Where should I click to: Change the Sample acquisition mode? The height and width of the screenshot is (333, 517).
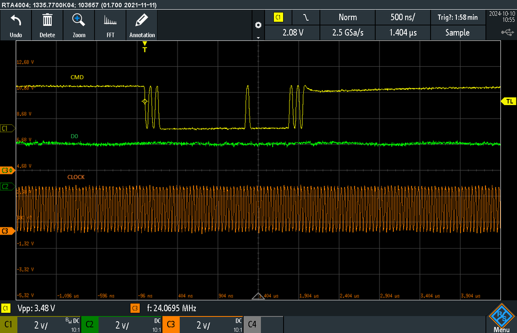coord(457,33)
